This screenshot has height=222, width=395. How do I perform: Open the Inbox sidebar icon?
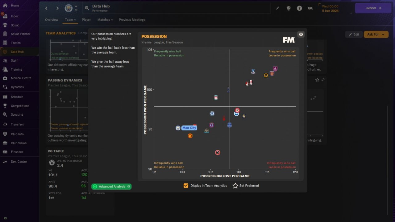5,16
